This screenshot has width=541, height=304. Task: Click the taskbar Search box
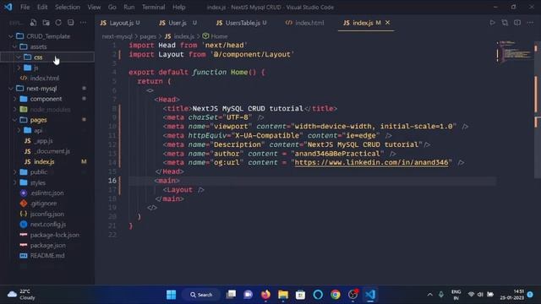click(201, 295)
